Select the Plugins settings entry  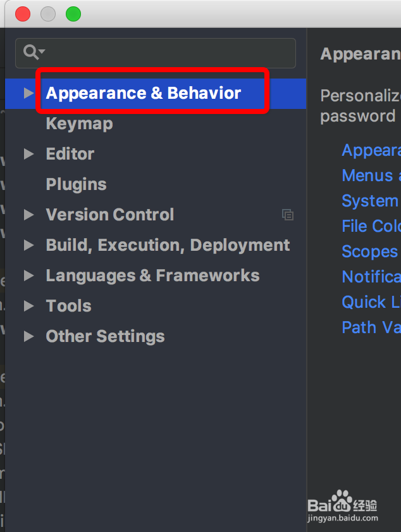(77, 184)
